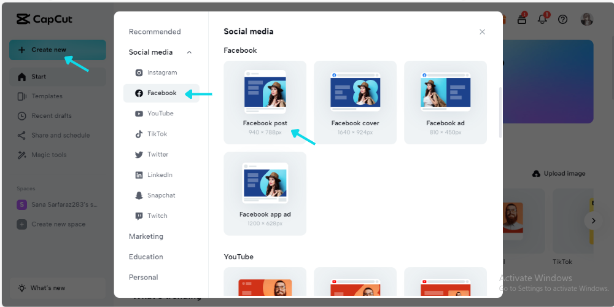Open the What's new panel
The image size is (614, 307).
pos(58,288)
